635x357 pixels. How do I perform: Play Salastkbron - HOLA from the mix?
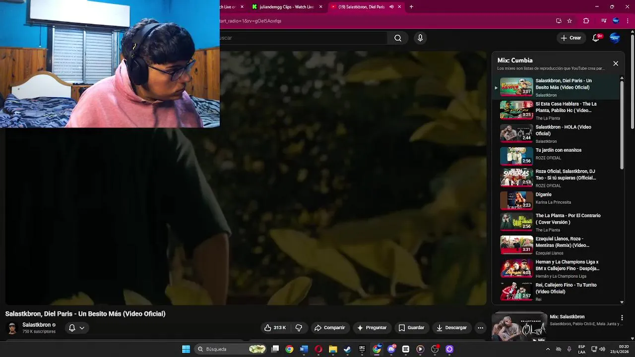tap(557, 134)
